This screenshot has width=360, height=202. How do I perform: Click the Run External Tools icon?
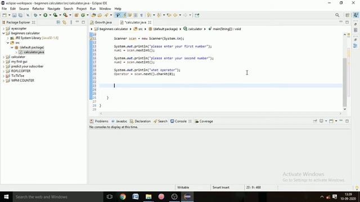[x=65, y=15]
